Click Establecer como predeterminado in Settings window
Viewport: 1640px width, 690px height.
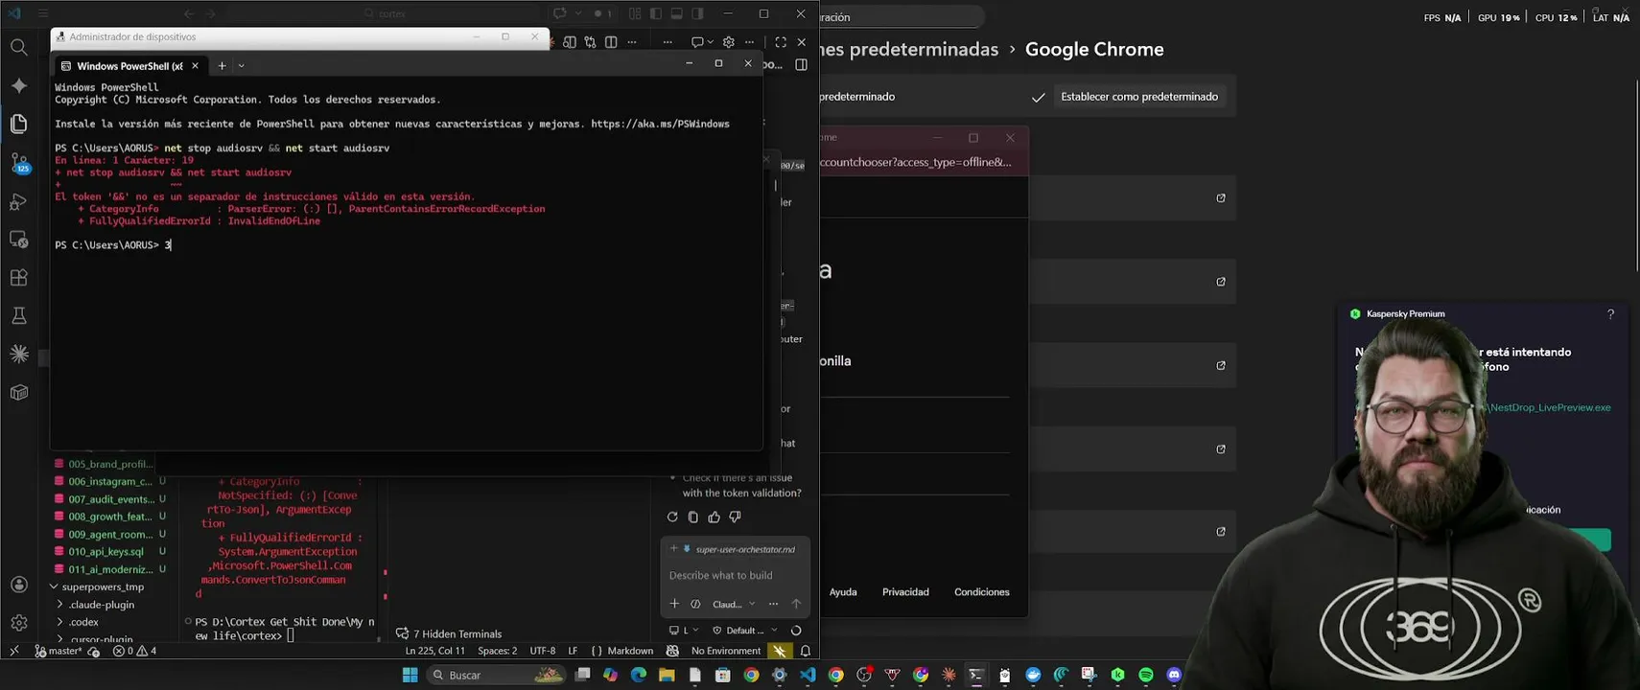click(1138, 97)
